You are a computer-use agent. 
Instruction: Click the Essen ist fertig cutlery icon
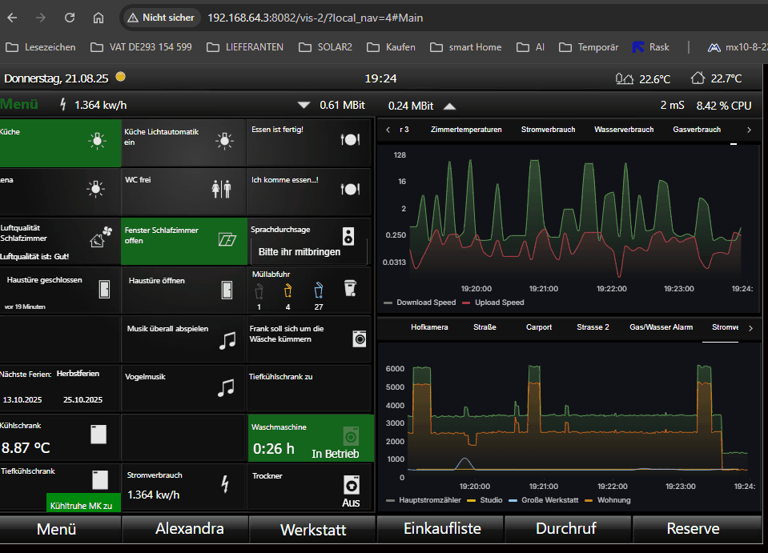pyautogui.click(x=349, y=139)
